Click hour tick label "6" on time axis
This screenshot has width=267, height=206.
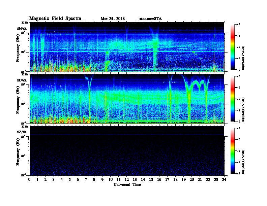coord(78,179)
